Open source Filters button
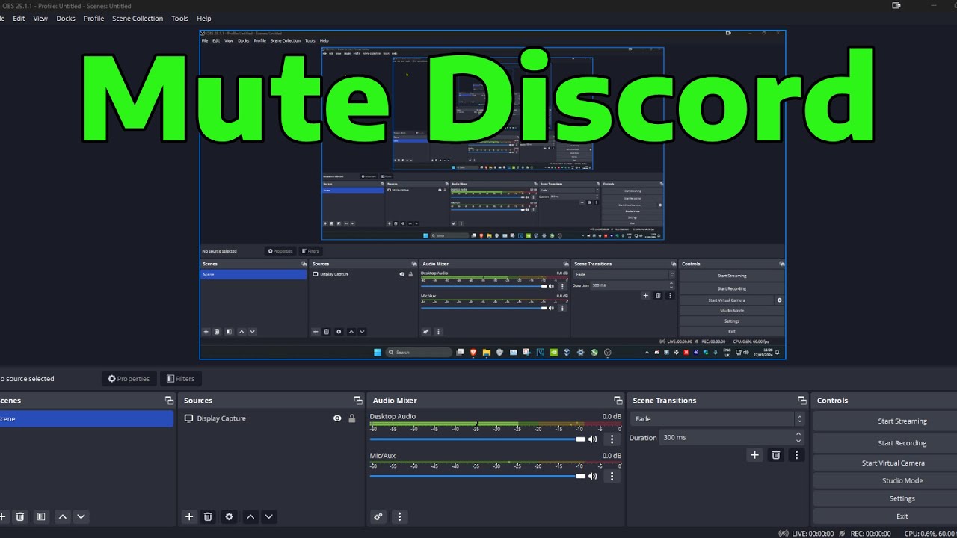This screenshot has height=538, width=957. click(x=180, y=379)
